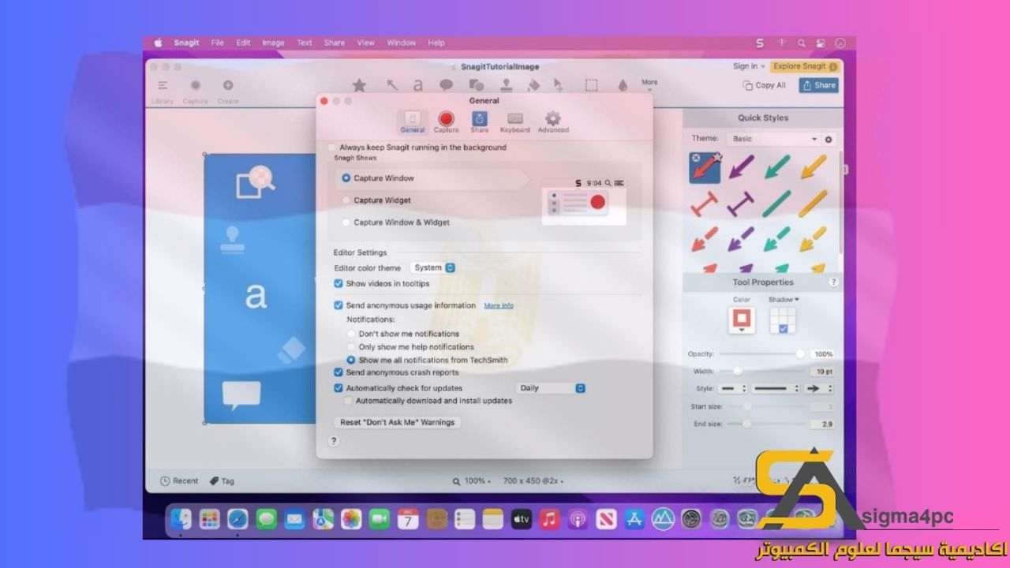Open the Quick Styles gear settings
The height and width of the screenshot is (568, 1010).
829,139
